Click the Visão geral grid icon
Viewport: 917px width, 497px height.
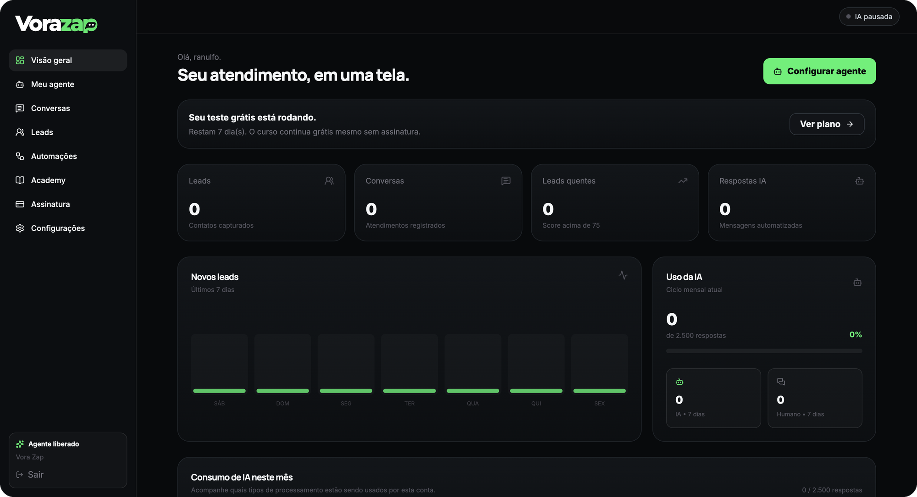[20, 60]
